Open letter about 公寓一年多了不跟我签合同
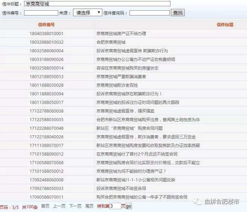 pos(142,197)
